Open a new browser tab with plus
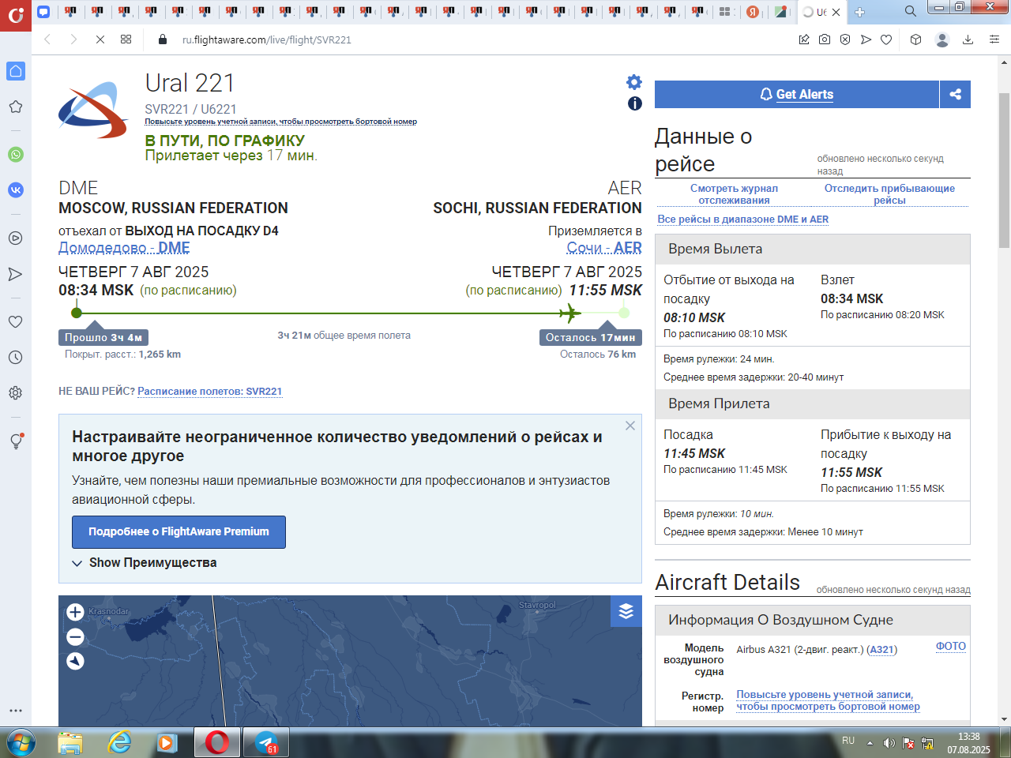Image resolution: width=1011 pixels, height=758 pixels. click(x=859, y=12)
